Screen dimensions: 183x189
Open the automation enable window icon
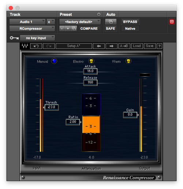(111, 22)
